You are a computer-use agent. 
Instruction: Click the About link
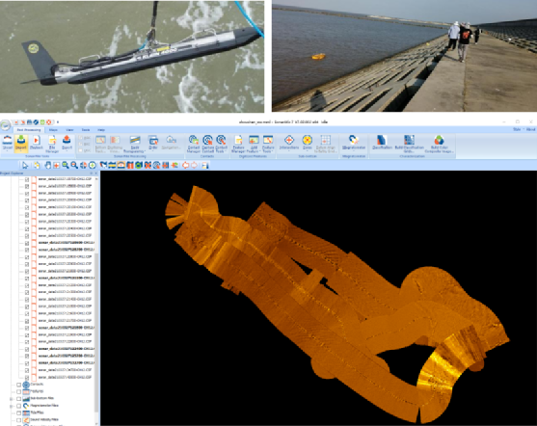point(530,129)
